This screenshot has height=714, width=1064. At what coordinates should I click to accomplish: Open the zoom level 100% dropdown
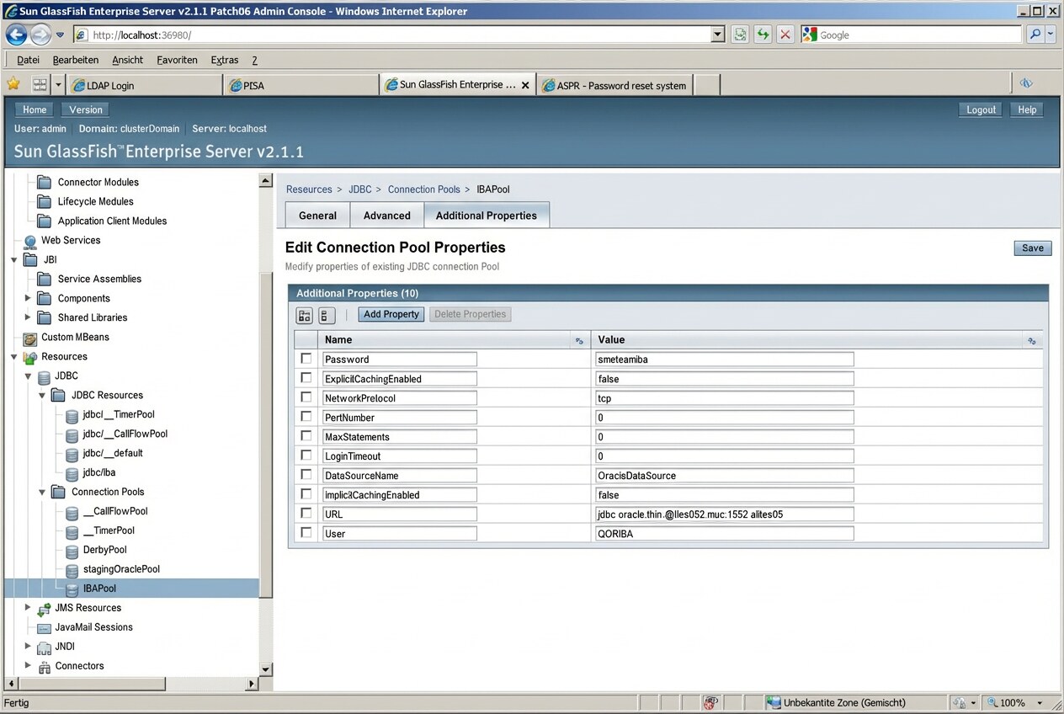[x=1040, y=702]
